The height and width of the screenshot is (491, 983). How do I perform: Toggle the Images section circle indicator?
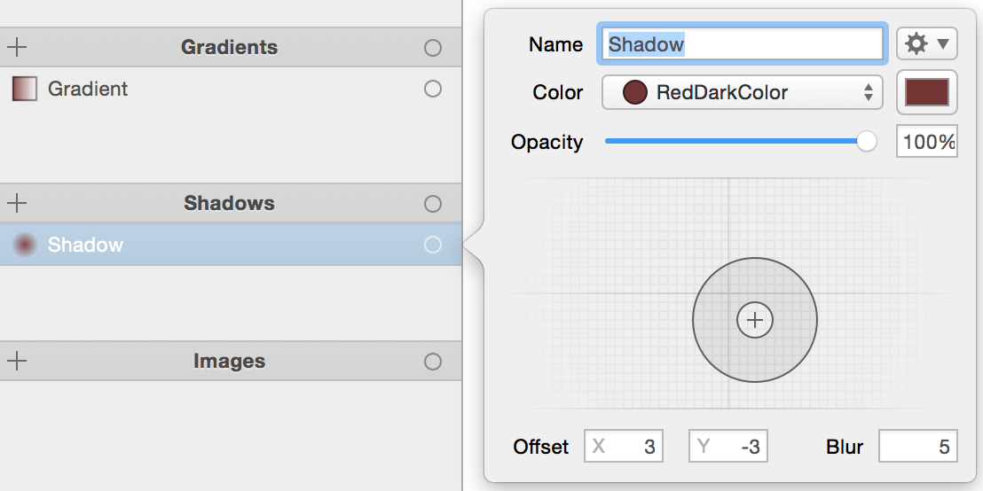tap(433, 362)
